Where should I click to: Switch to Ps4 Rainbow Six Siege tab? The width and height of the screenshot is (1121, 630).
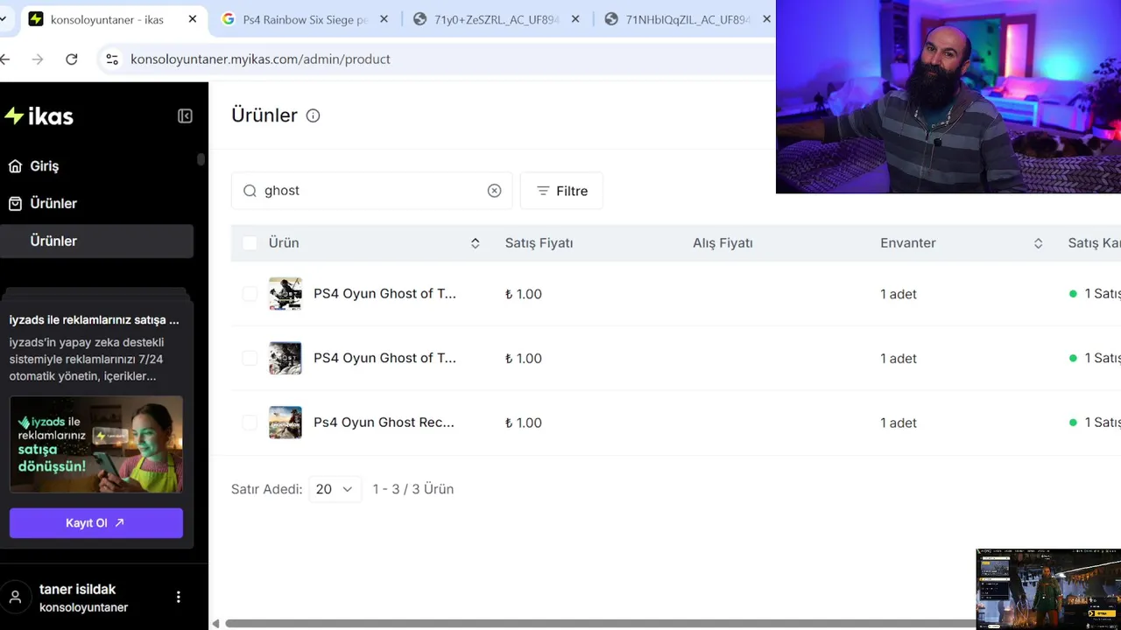tap(305, 19)
